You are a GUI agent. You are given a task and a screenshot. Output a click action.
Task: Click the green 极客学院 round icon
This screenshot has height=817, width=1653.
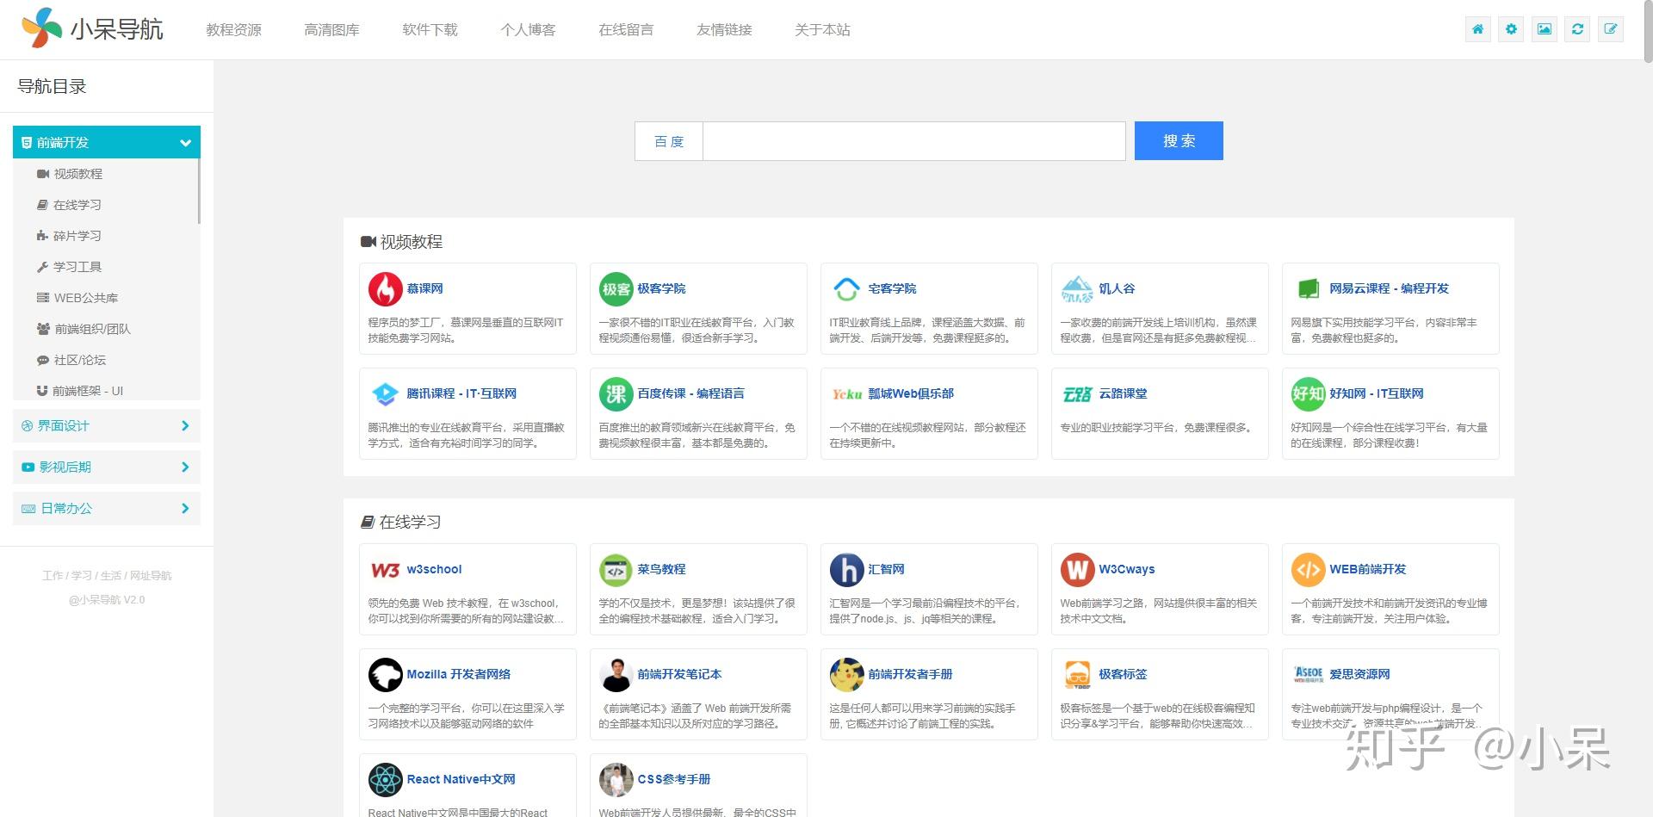click(x=616, y=289)
